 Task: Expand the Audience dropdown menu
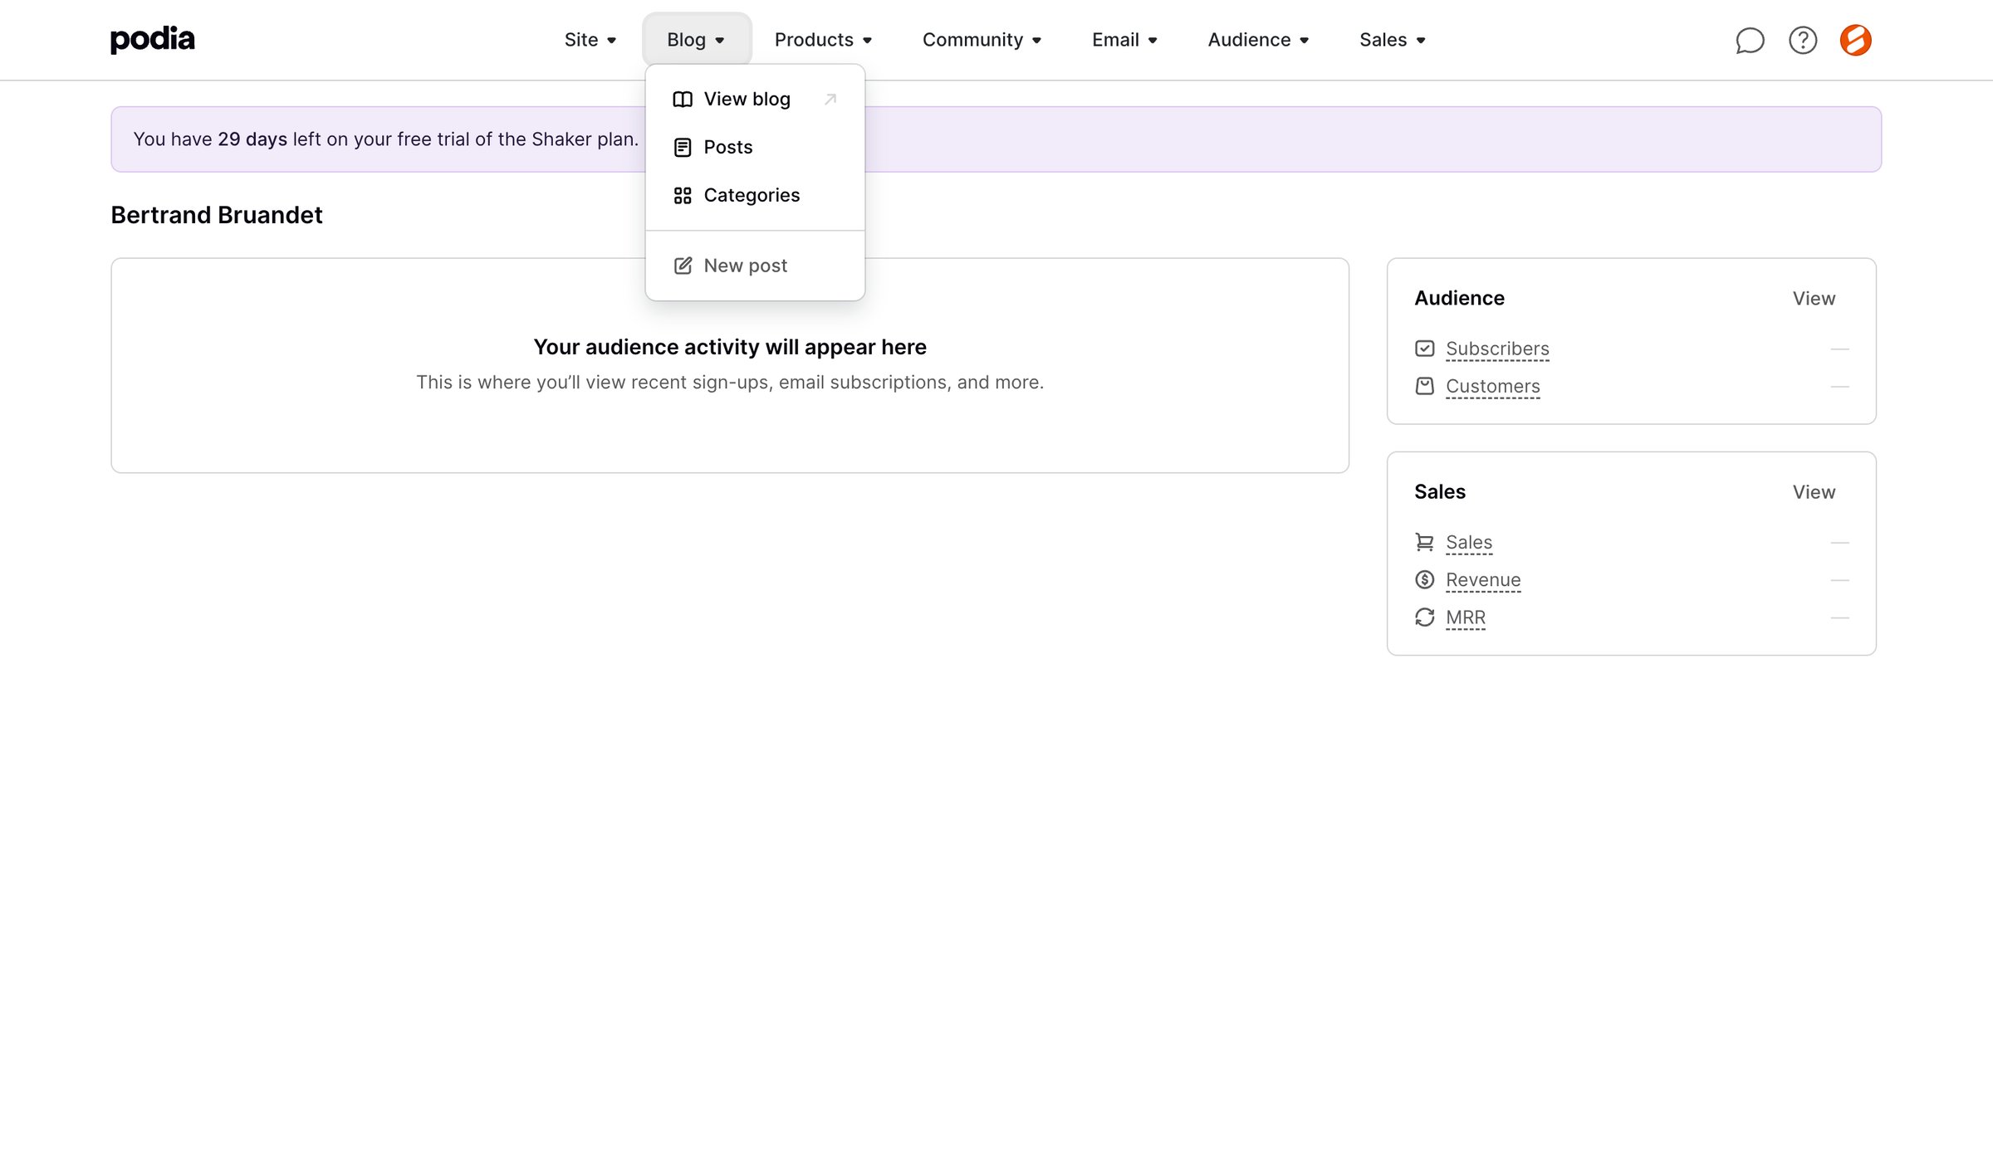1258,40
